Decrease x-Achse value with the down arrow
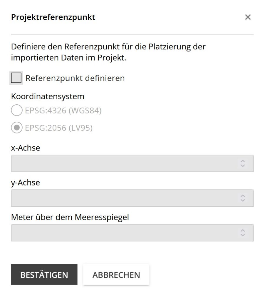Screen dimensions: 265x301 pos(243,166)
